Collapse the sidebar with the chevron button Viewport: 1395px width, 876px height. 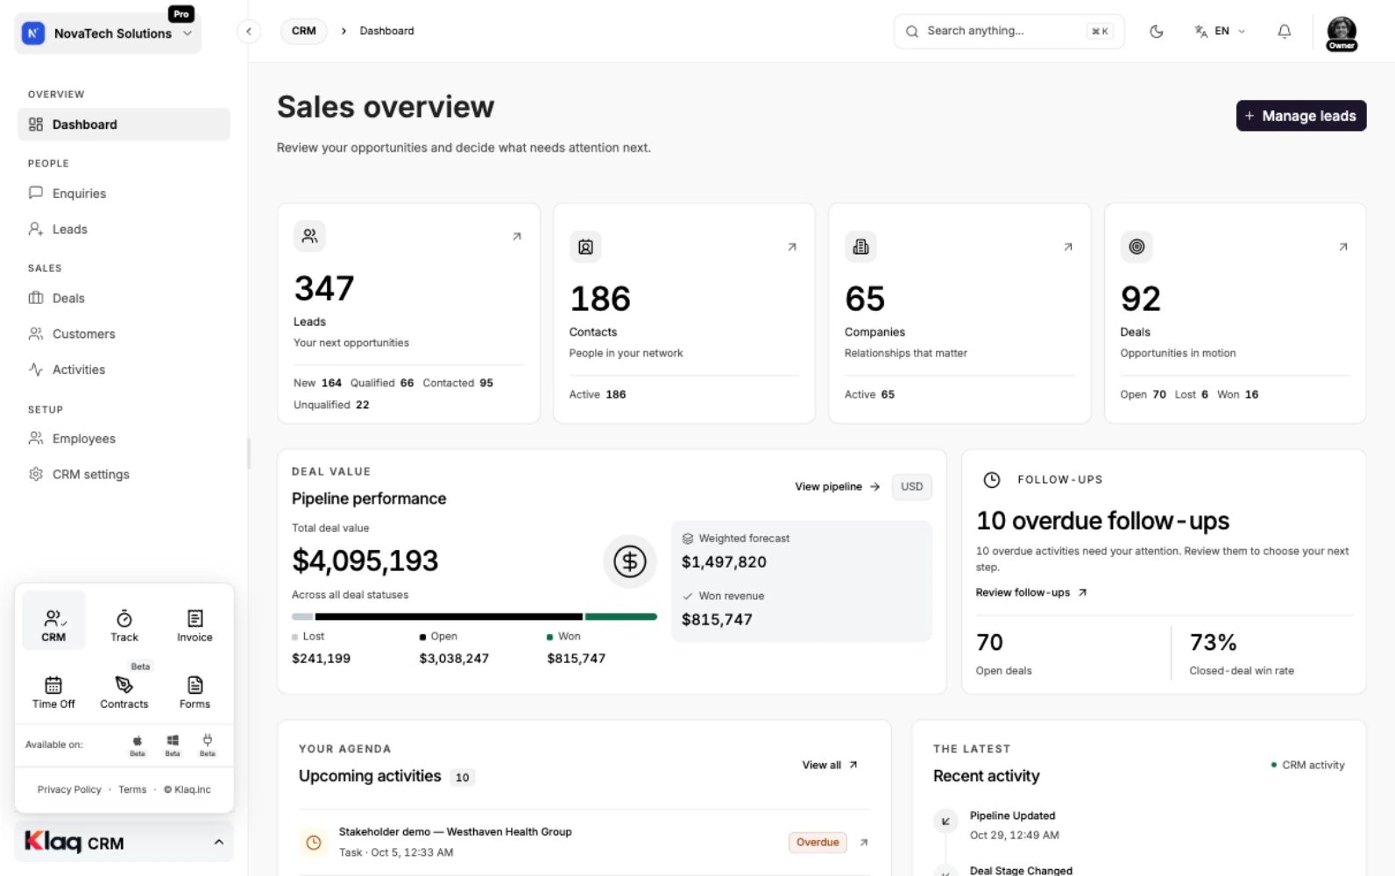(x=249, y=32)
